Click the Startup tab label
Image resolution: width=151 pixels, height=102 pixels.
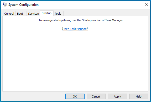pos(46,13)
